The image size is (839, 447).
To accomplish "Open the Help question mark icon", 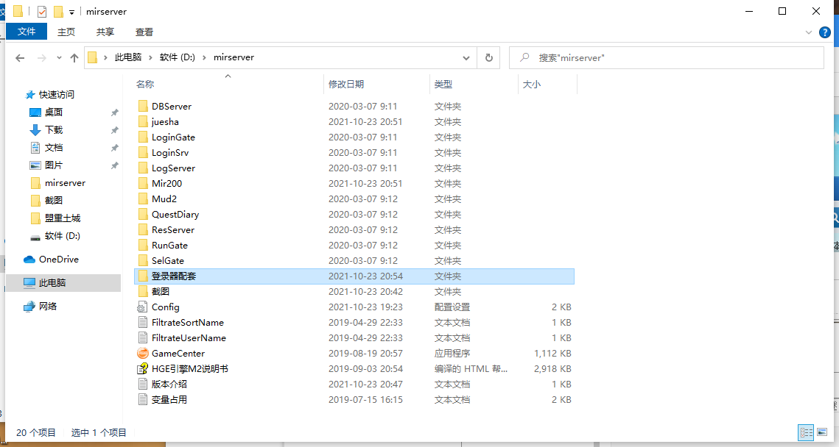I will (824, 32).
